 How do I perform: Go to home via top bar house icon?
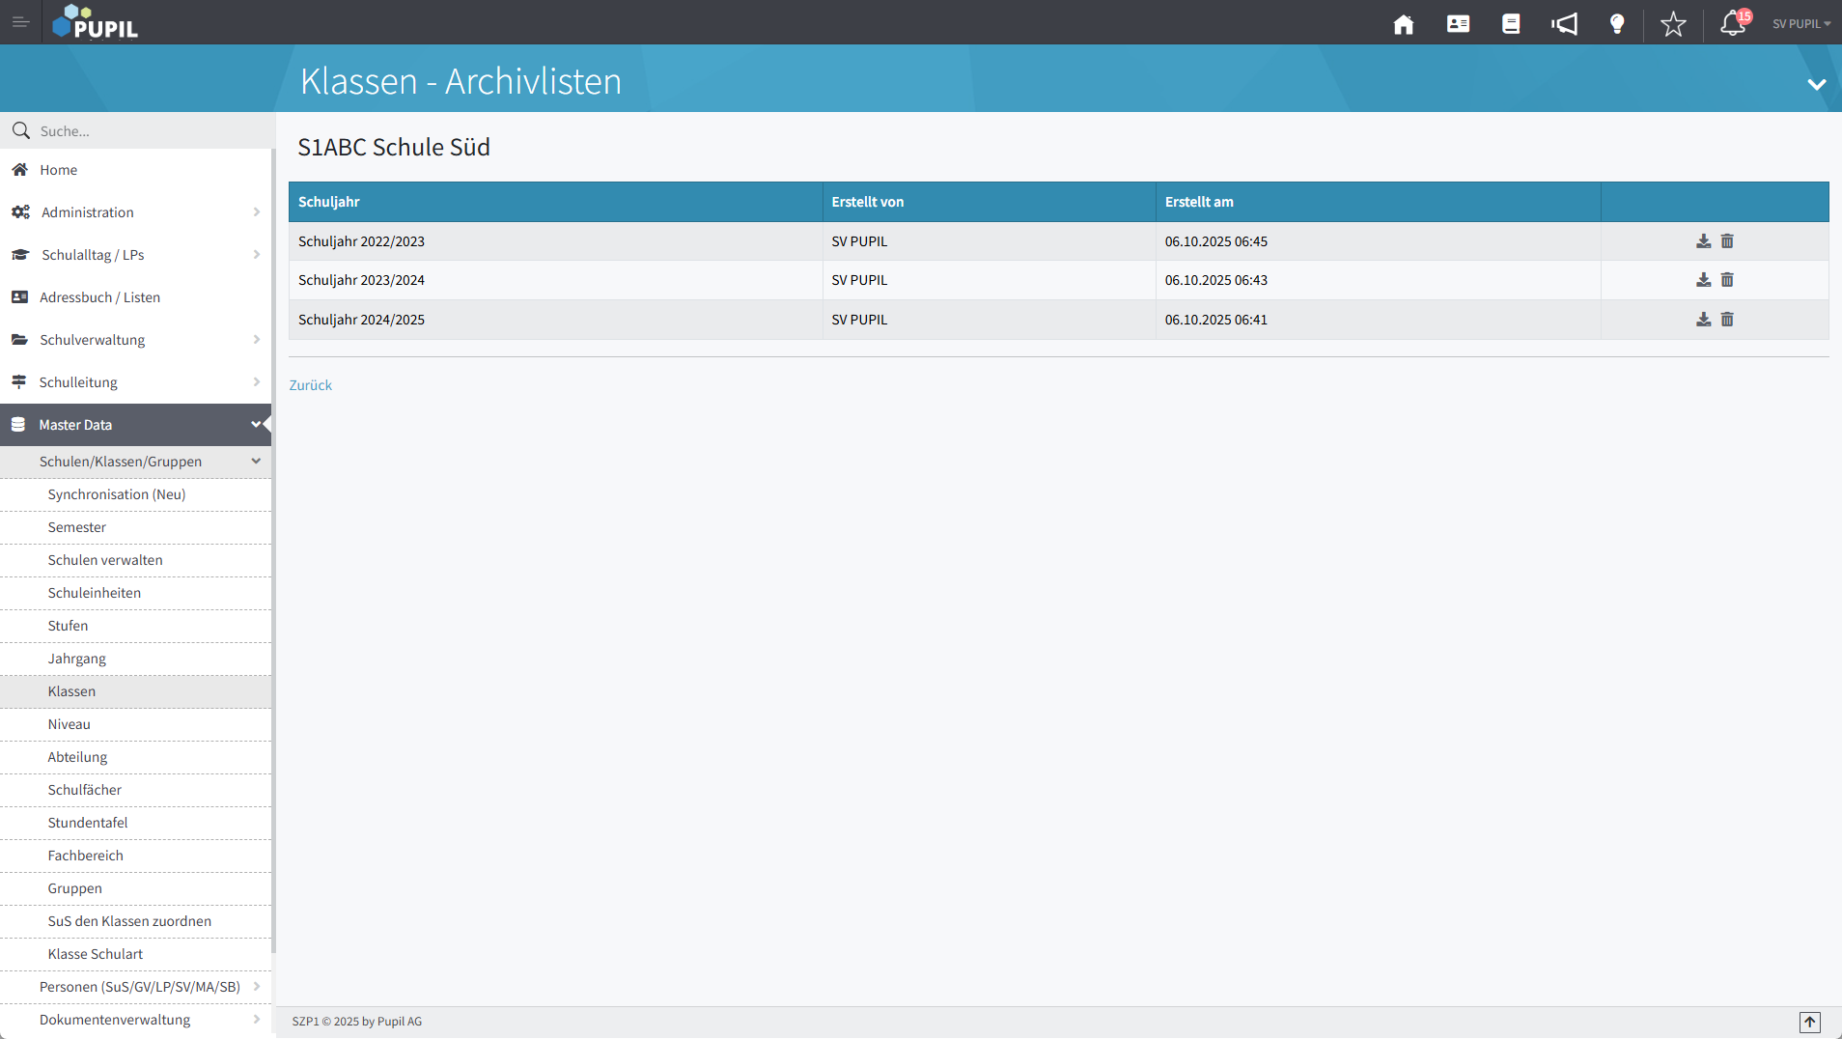(1404, 24)
